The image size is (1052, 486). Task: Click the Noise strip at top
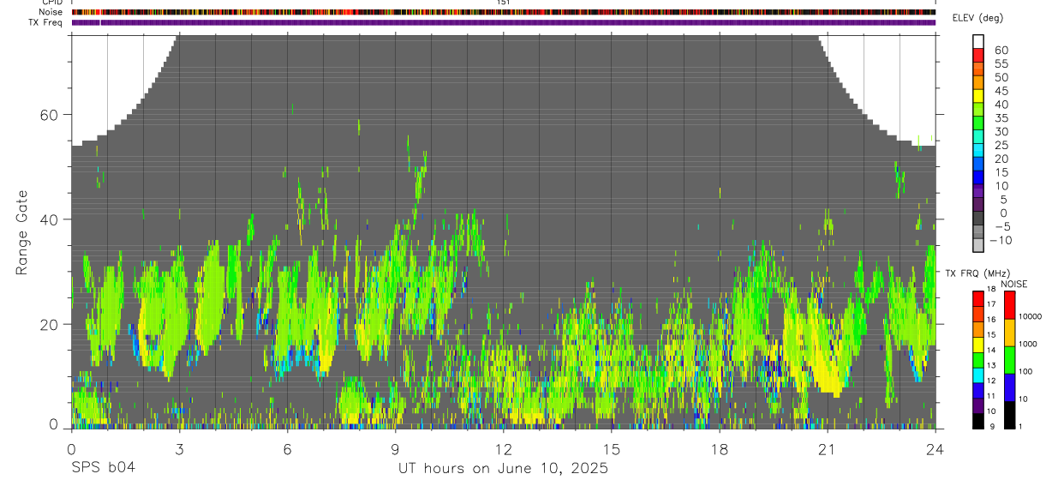click(x=504, y=12)
